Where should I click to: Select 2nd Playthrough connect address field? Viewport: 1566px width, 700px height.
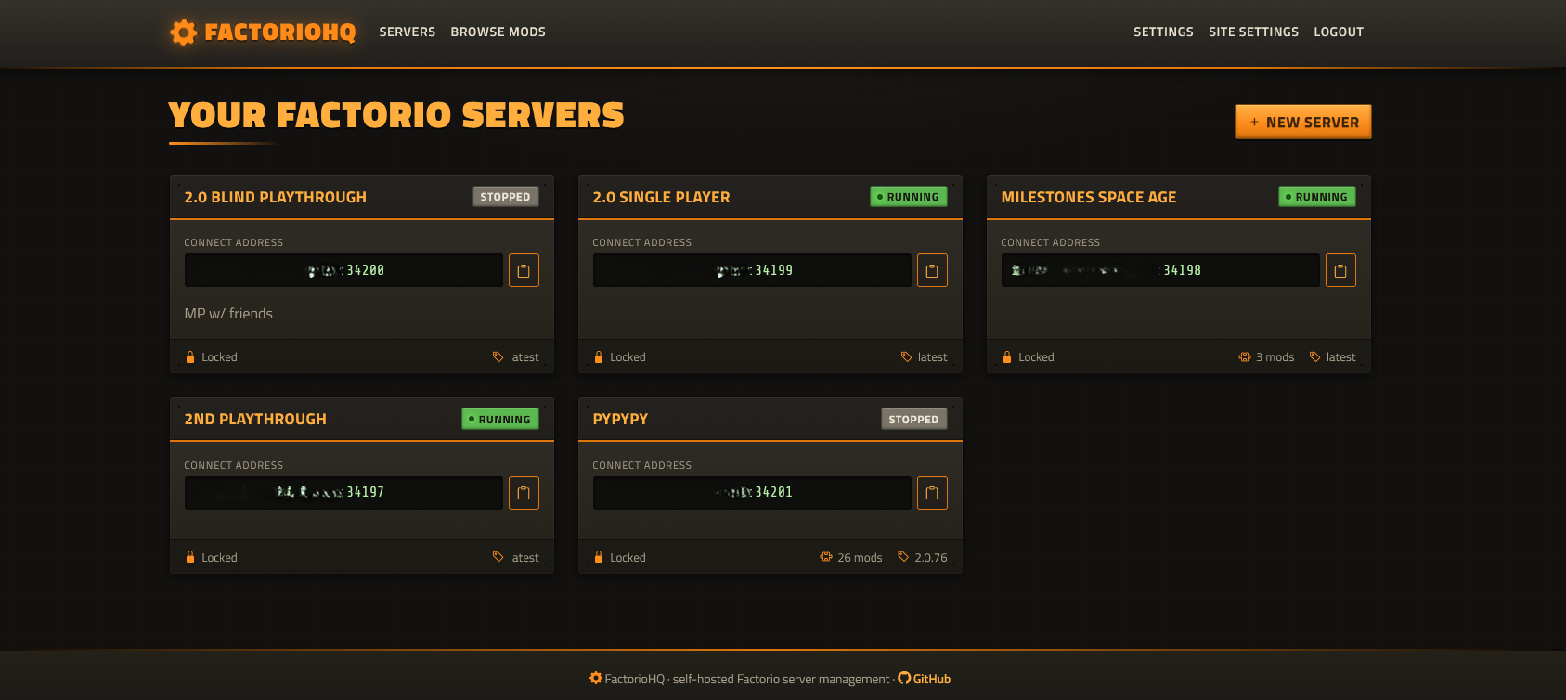point(343,493)
